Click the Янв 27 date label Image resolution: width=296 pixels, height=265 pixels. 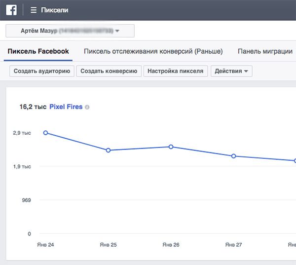pyautogui.click(x=233, y=245)
